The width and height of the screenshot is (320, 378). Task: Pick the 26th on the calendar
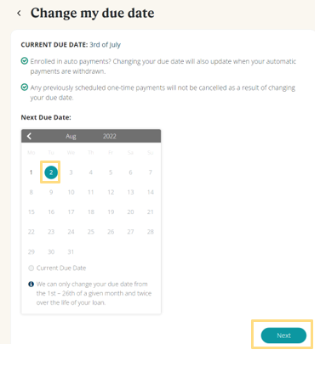coord(111,232)
